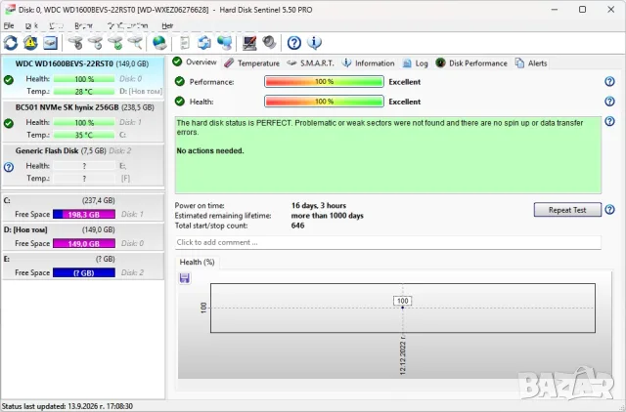Click the 100 data point on graph

402,308
